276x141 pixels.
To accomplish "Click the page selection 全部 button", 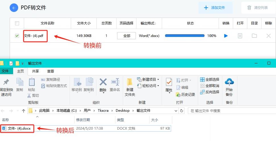I will tap(127, 36).
